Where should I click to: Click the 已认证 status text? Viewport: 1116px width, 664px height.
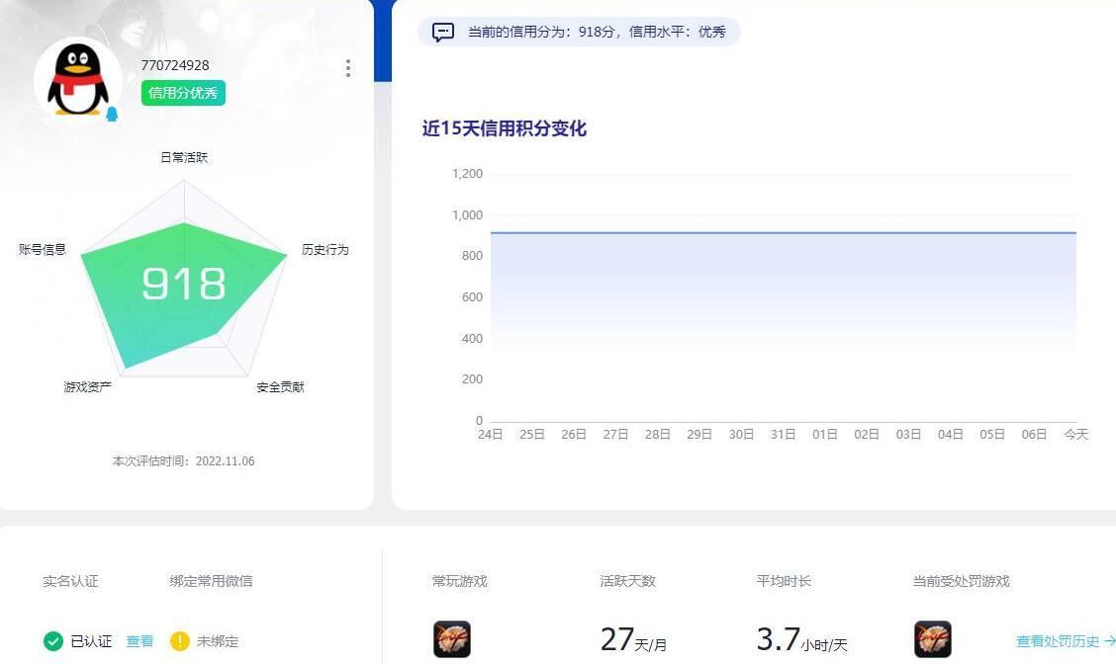pos(91,641)
